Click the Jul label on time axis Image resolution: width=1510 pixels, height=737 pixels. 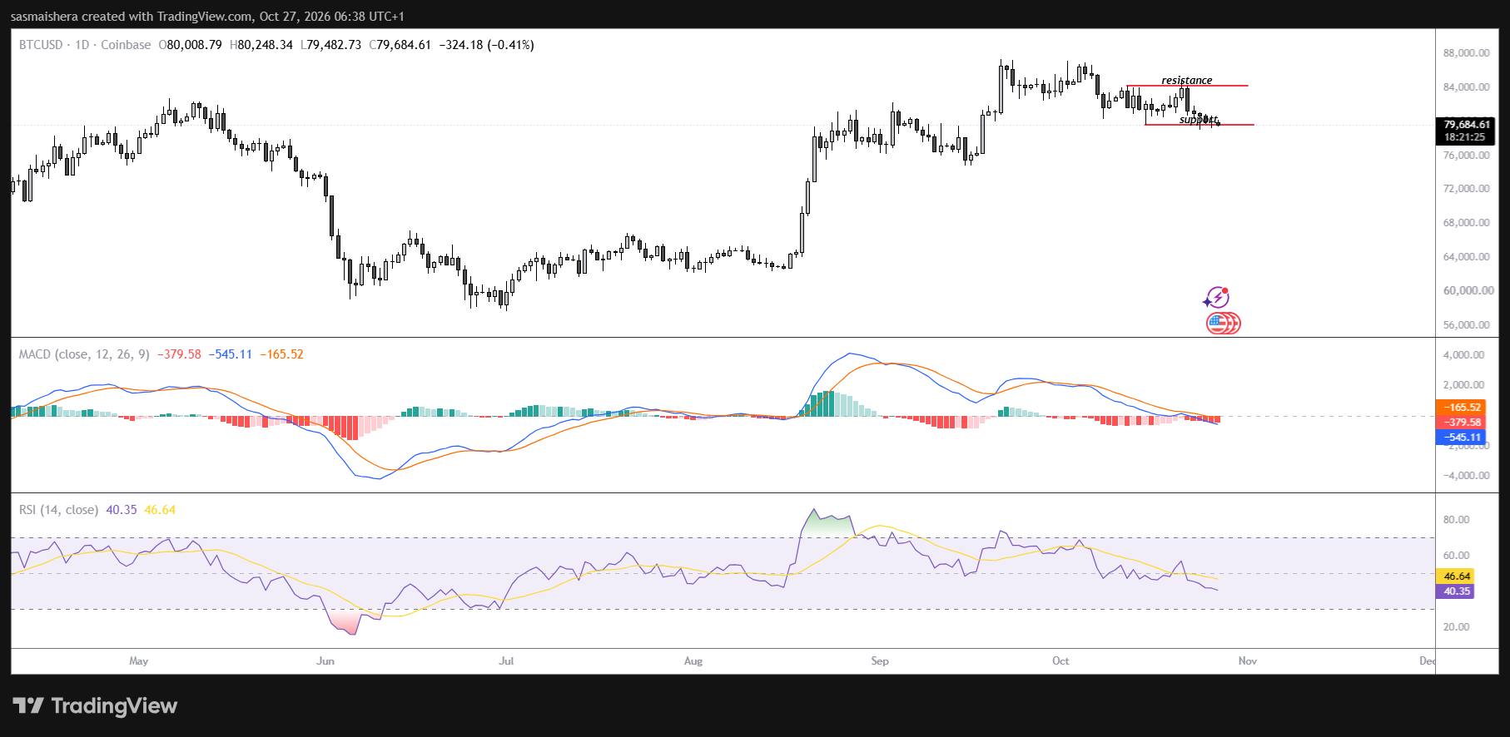click(506, 661)
